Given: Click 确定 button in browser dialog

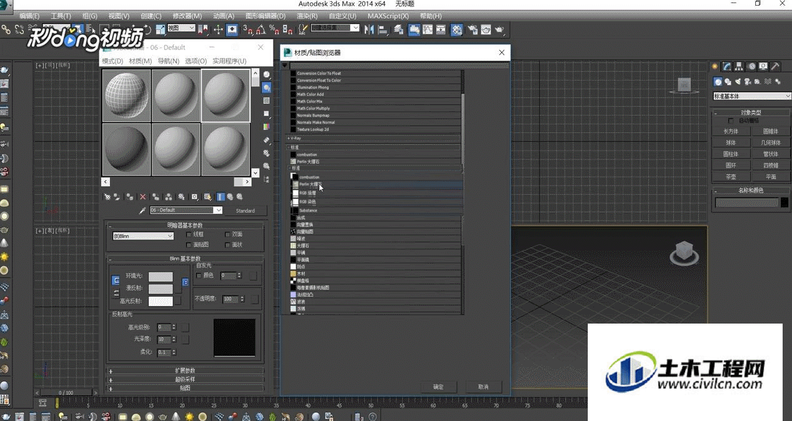Looking at the screenshot, I should point(438,387).
